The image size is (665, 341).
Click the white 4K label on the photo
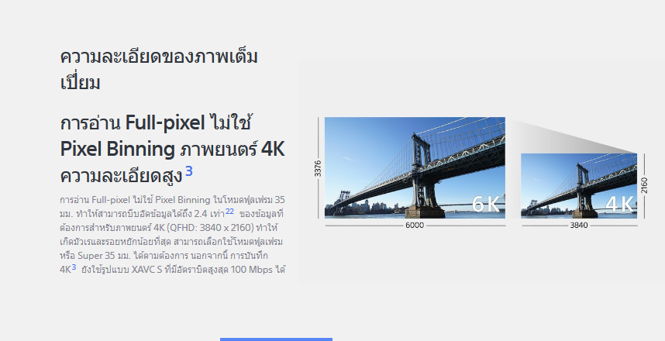click(x=619, y=204)
